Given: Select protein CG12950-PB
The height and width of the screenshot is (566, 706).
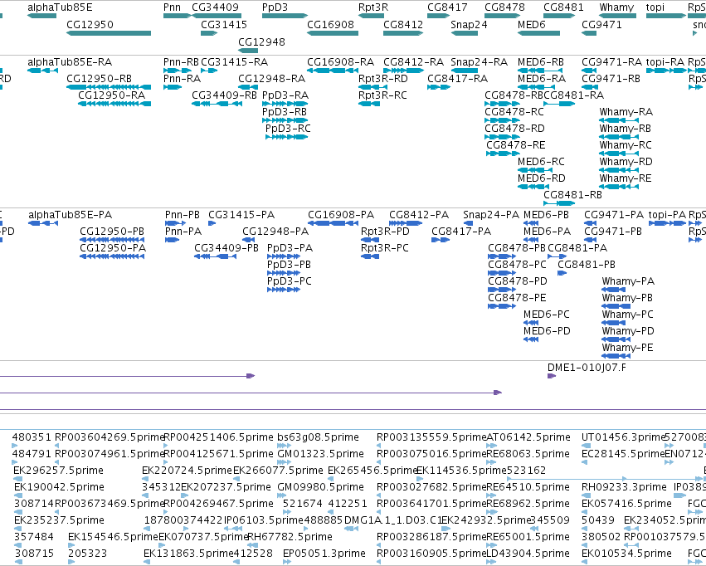Looking at the screenshot, I should (x=112, y=232).
